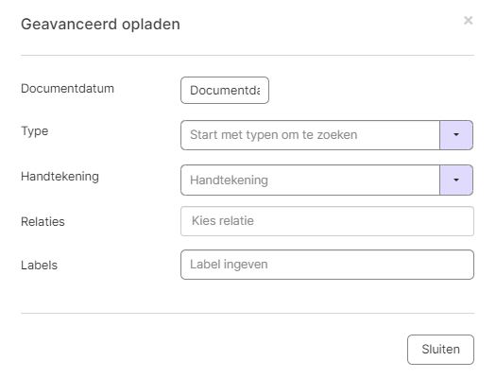The height and width of the screenshot is (378, 496).
Task: Click the Type field label
Action: [34, 131]
